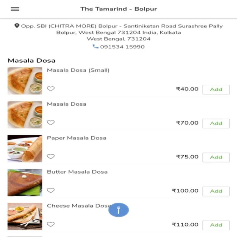The image size is (237, 237).
Task: Add Masala Dosa (Small) to cart
Action: (x=216, y=90)
